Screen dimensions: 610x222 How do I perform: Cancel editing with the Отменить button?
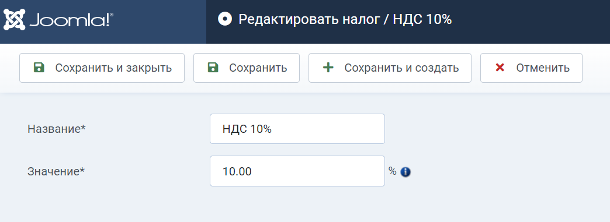531,68
